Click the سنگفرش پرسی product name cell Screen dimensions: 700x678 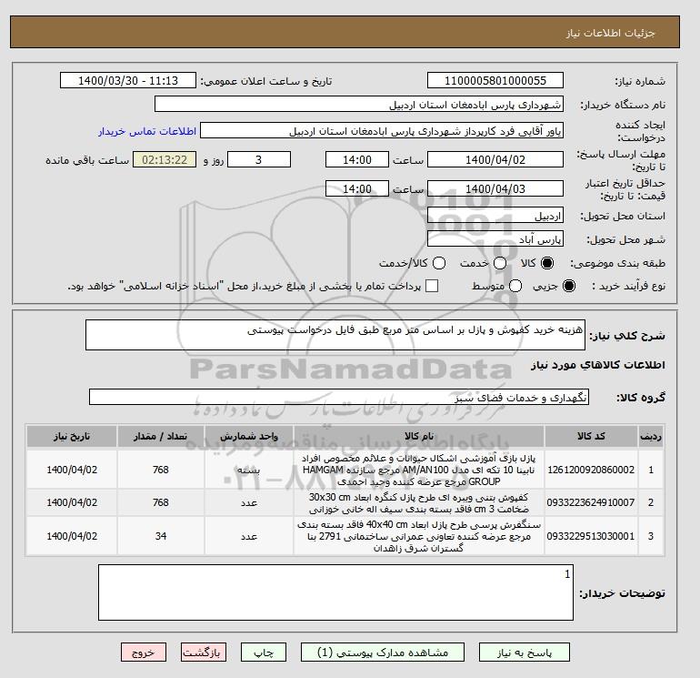419,536
